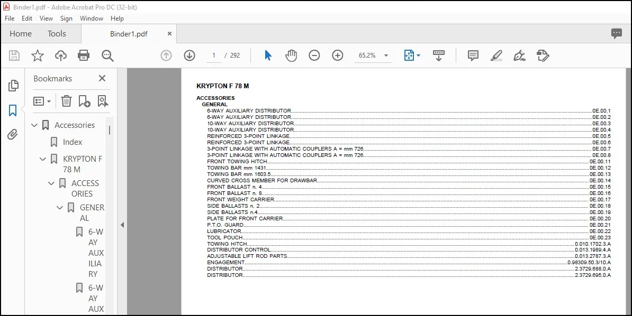Go to previous page with up arrow
632x316 pixels.
point(166,55)
